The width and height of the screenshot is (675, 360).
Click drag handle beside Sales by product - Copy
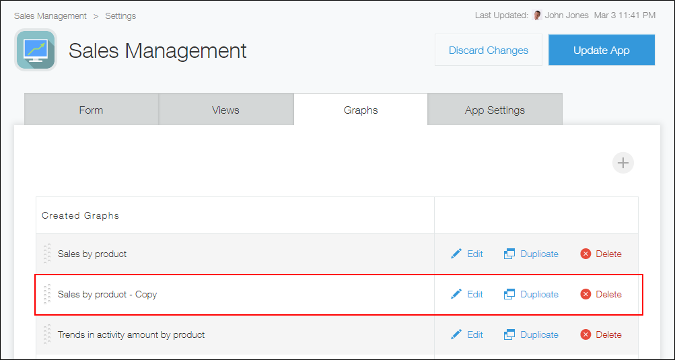(x=47, y=294)
